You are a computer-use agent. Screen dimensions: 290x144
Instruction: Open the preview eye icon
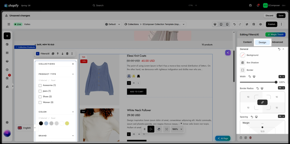pyautogui.click(x=261, y=24)
